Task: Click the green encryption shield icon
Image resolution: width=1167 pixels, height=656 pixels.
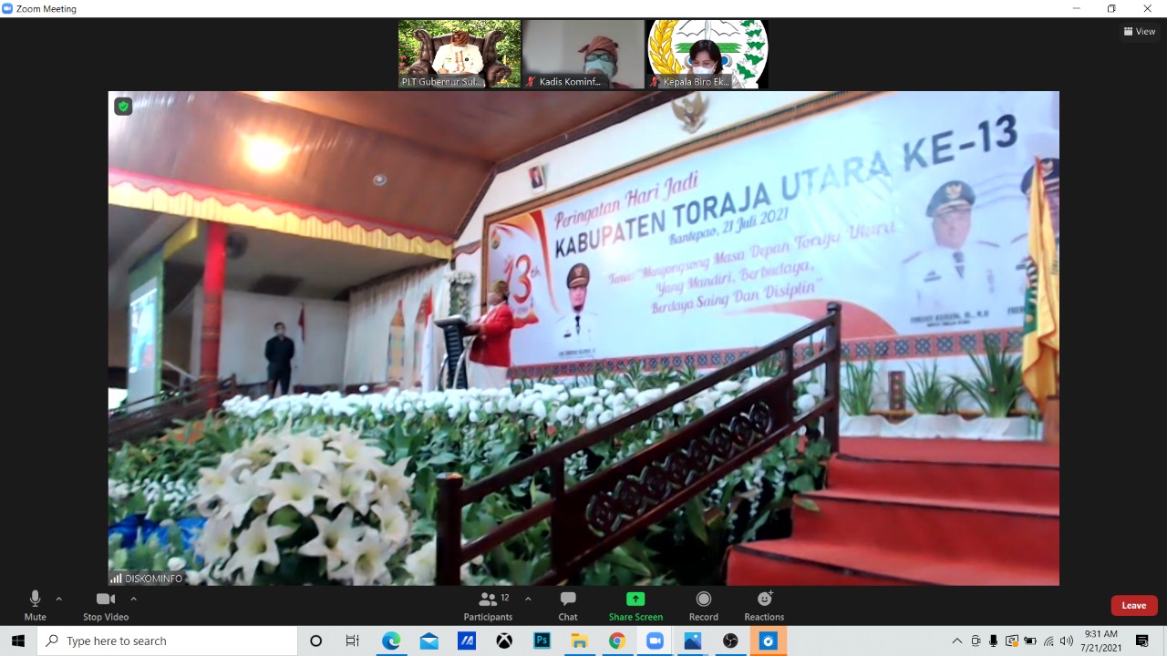Action: (x=123, y=106)
